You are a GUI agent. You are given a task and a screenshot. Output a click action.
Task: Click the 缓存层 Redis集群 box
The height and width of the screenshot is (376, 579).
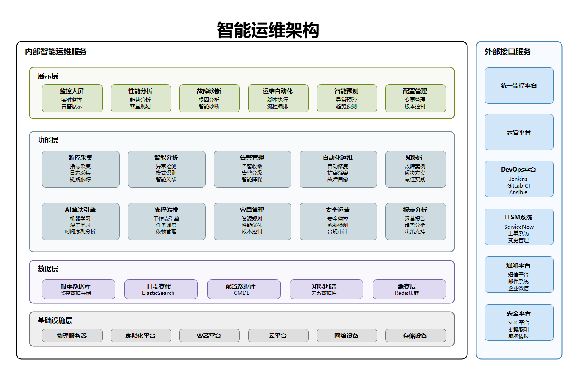pos(409,289)
